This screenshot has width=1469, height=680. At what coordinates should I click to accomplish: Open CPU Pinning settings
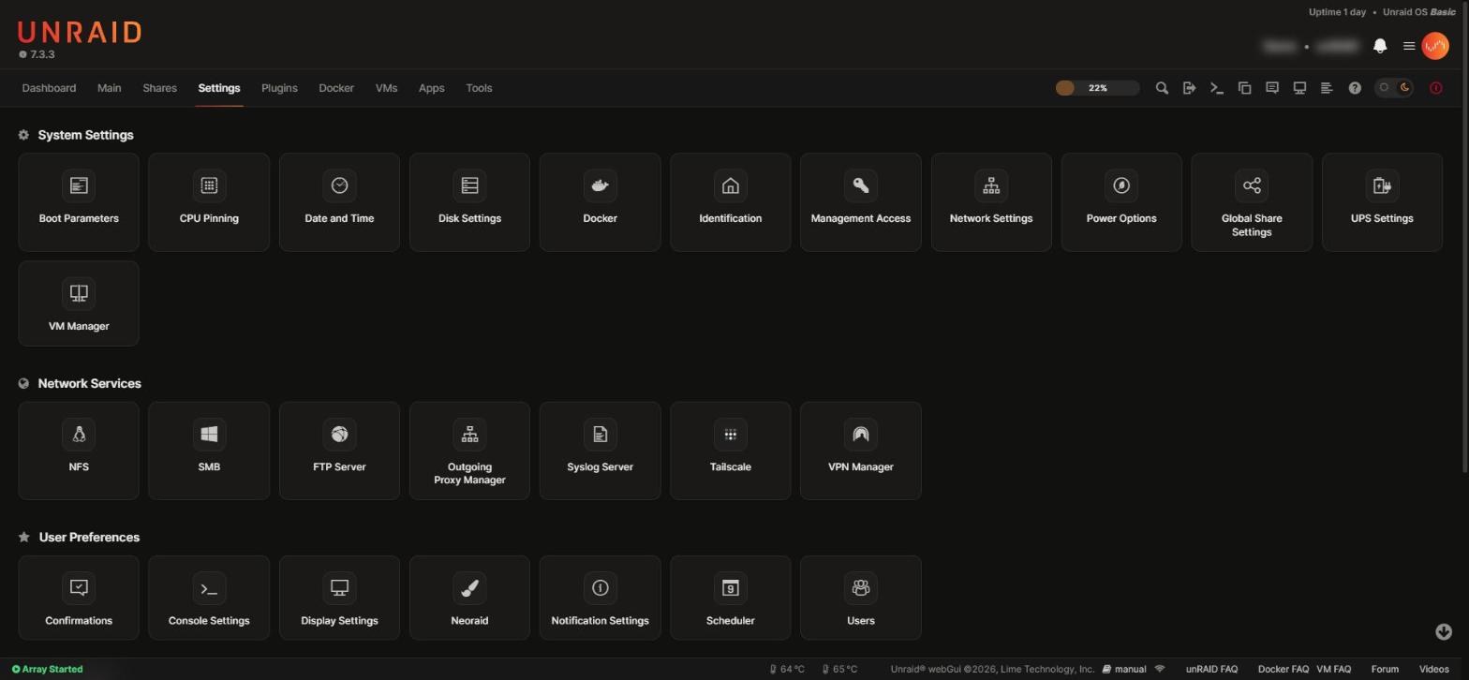click(209, 202)
